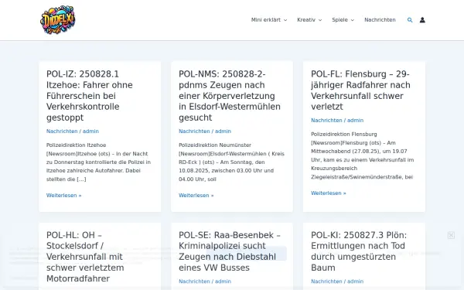Select excerpt text starting Polizeidirektion Flensburg

click(x=363, y=155)
